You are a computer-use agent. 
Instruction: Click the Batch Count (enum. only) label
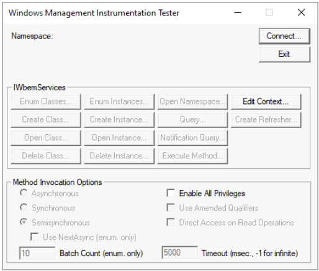click(101, 253)
